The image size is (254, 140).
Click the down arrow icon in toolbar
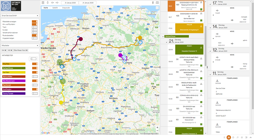pyautogui.click(x=48, y=3)
